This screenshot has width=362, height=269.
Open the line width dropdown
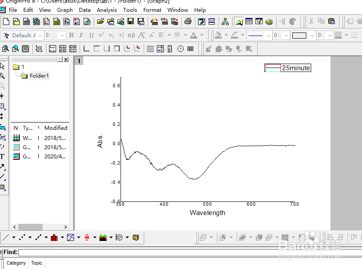click(286, 36)
